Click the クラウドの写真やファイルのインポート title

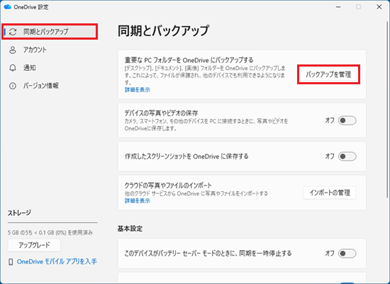tap(168, 186)
